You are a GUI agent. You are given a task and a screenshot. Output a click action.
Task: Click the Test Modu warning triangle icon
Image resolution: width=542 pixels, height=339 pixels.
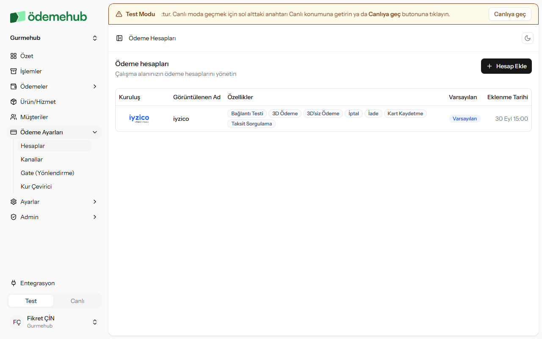[119, 14]
